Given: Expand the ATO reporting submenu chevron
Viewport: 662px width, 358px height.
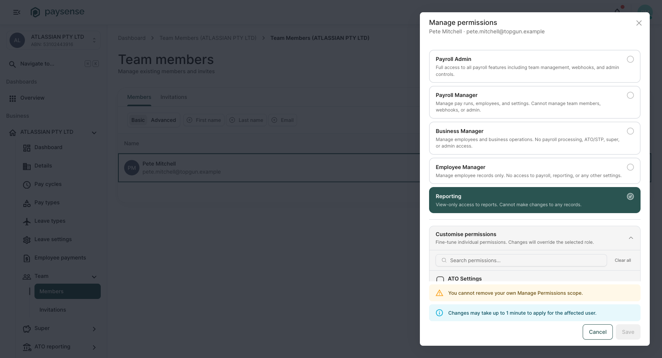Looking at the screenshot, I should click(x=94, y=347).
